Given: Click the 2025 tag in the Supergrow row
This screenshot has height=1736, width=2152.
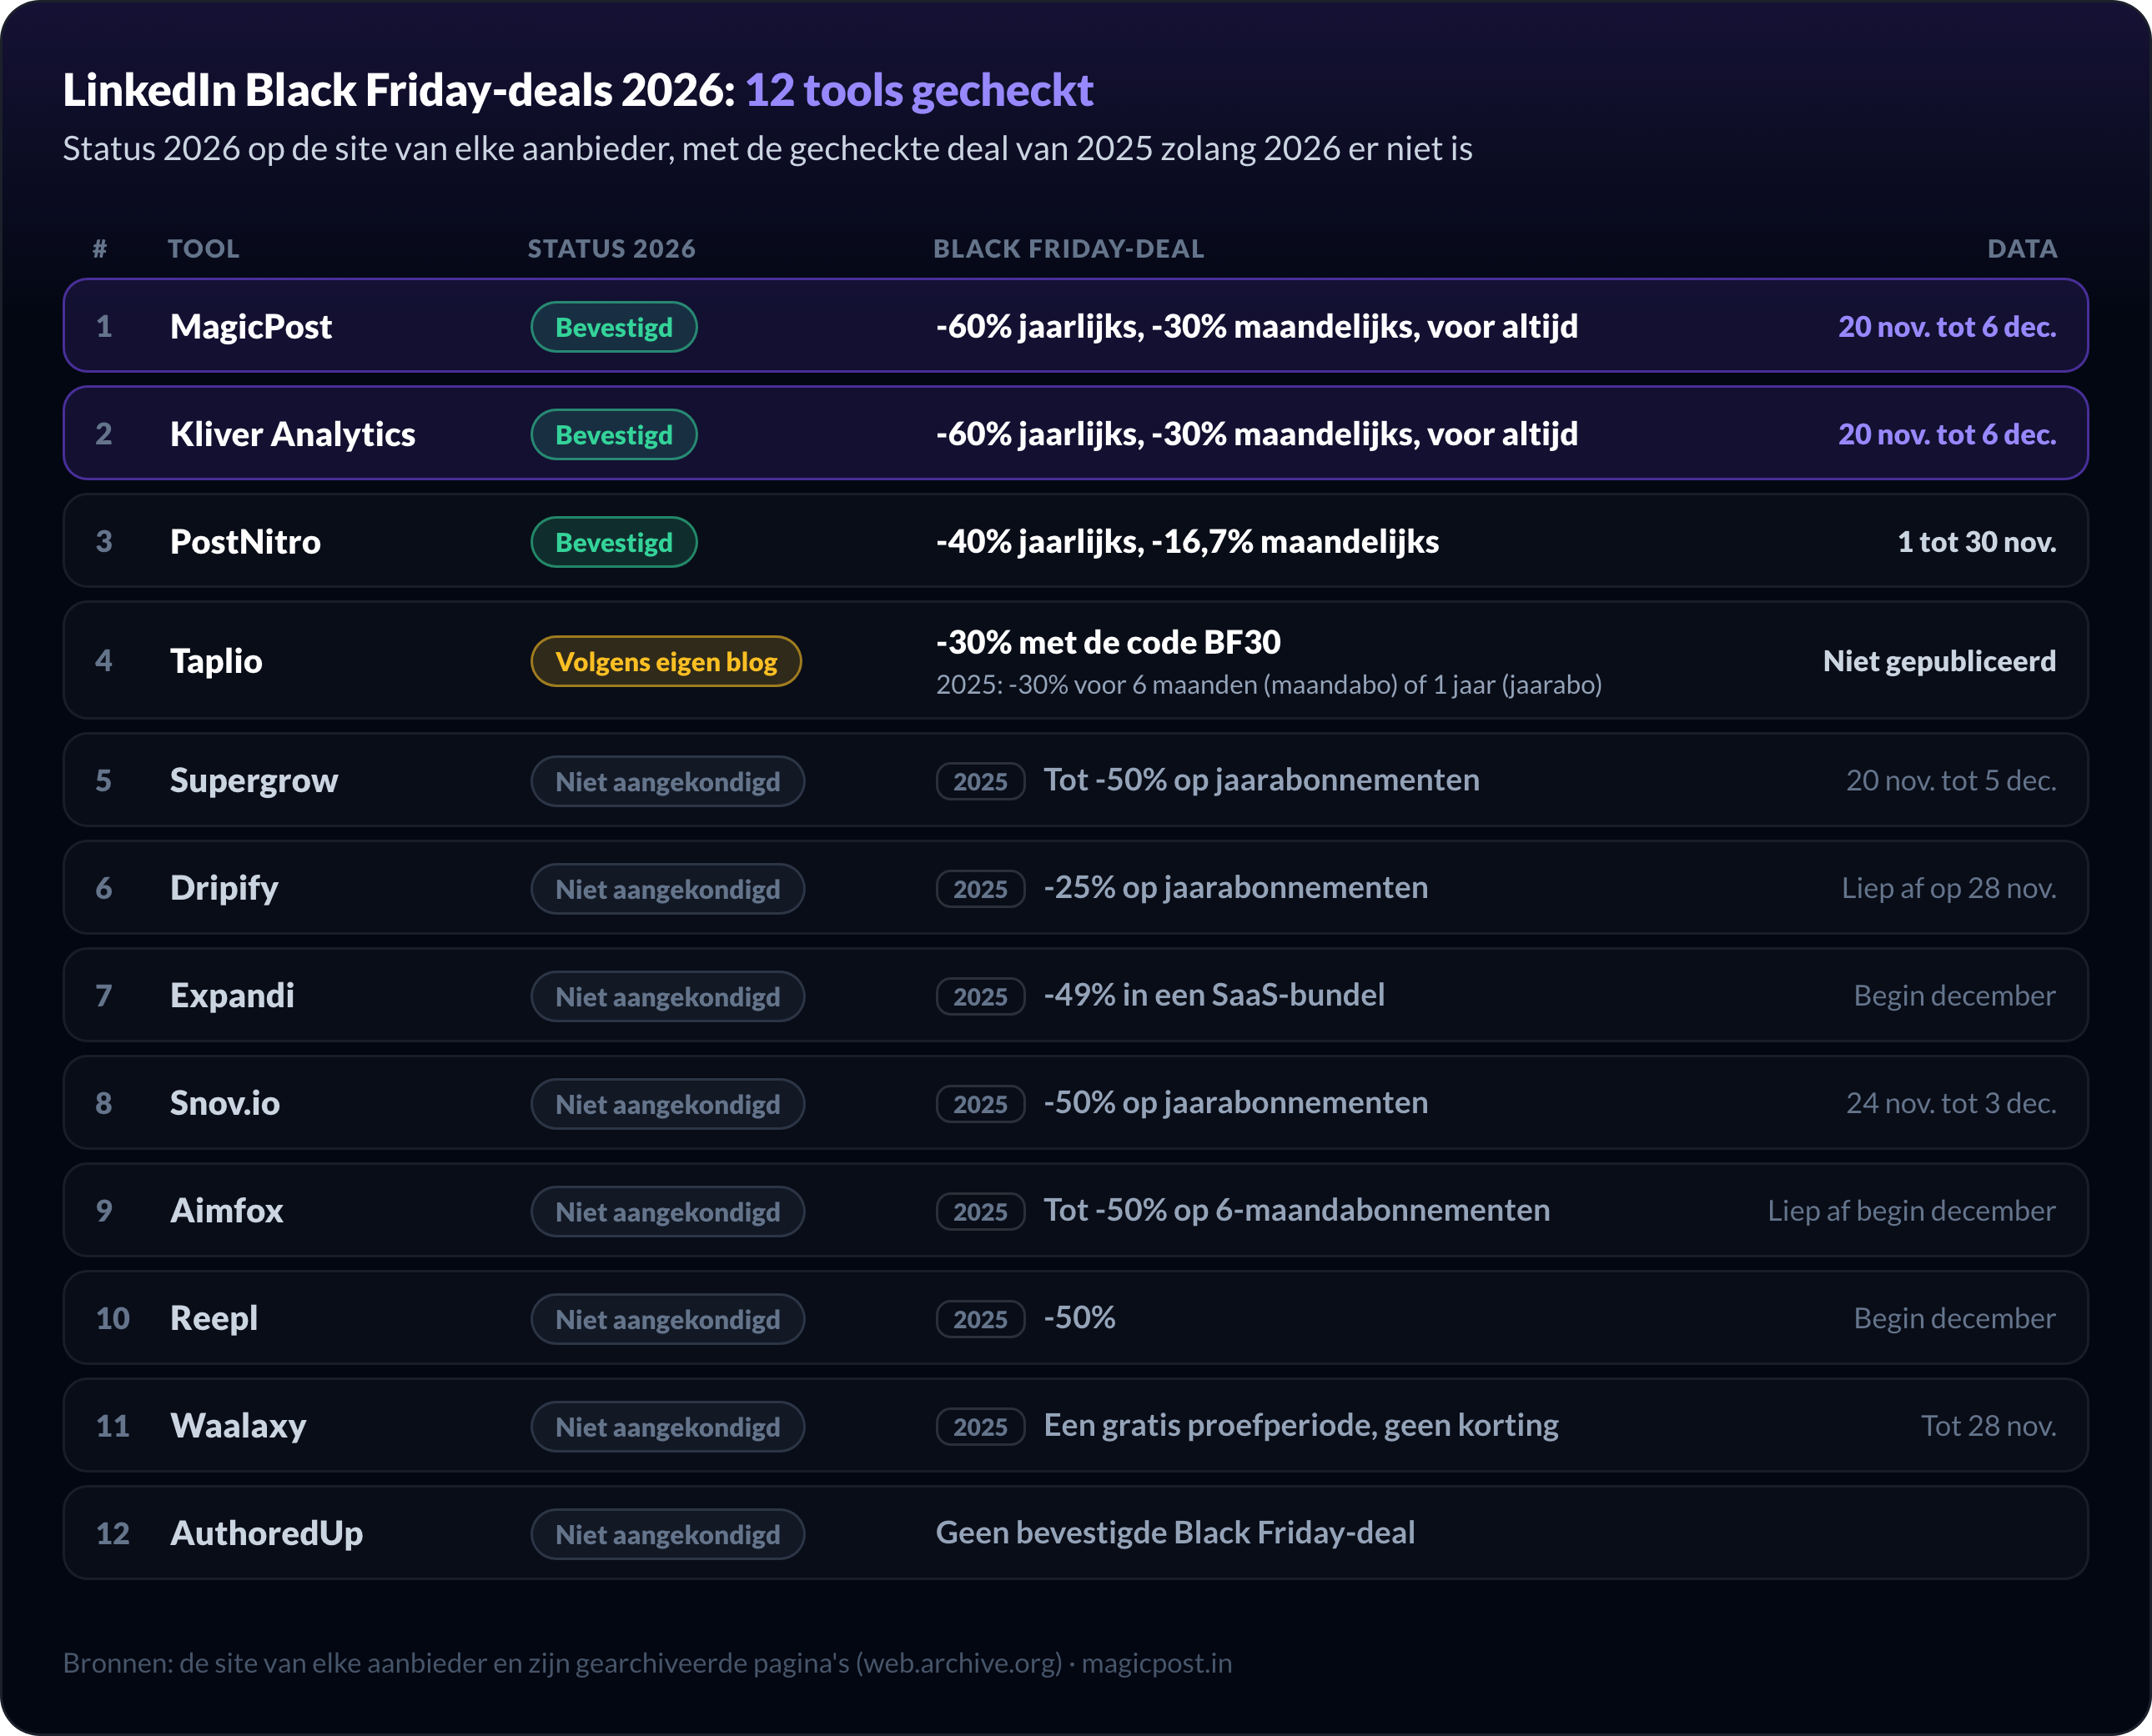Looking at the screenshot, I should coord(980,781).
